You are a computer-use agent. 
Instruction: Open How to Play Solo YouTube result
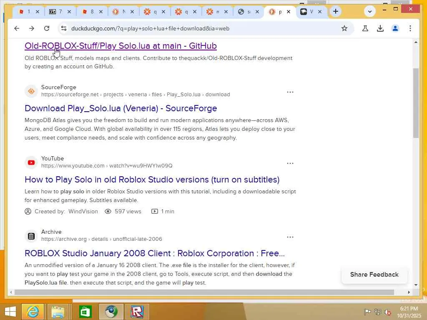click(152, 180)
